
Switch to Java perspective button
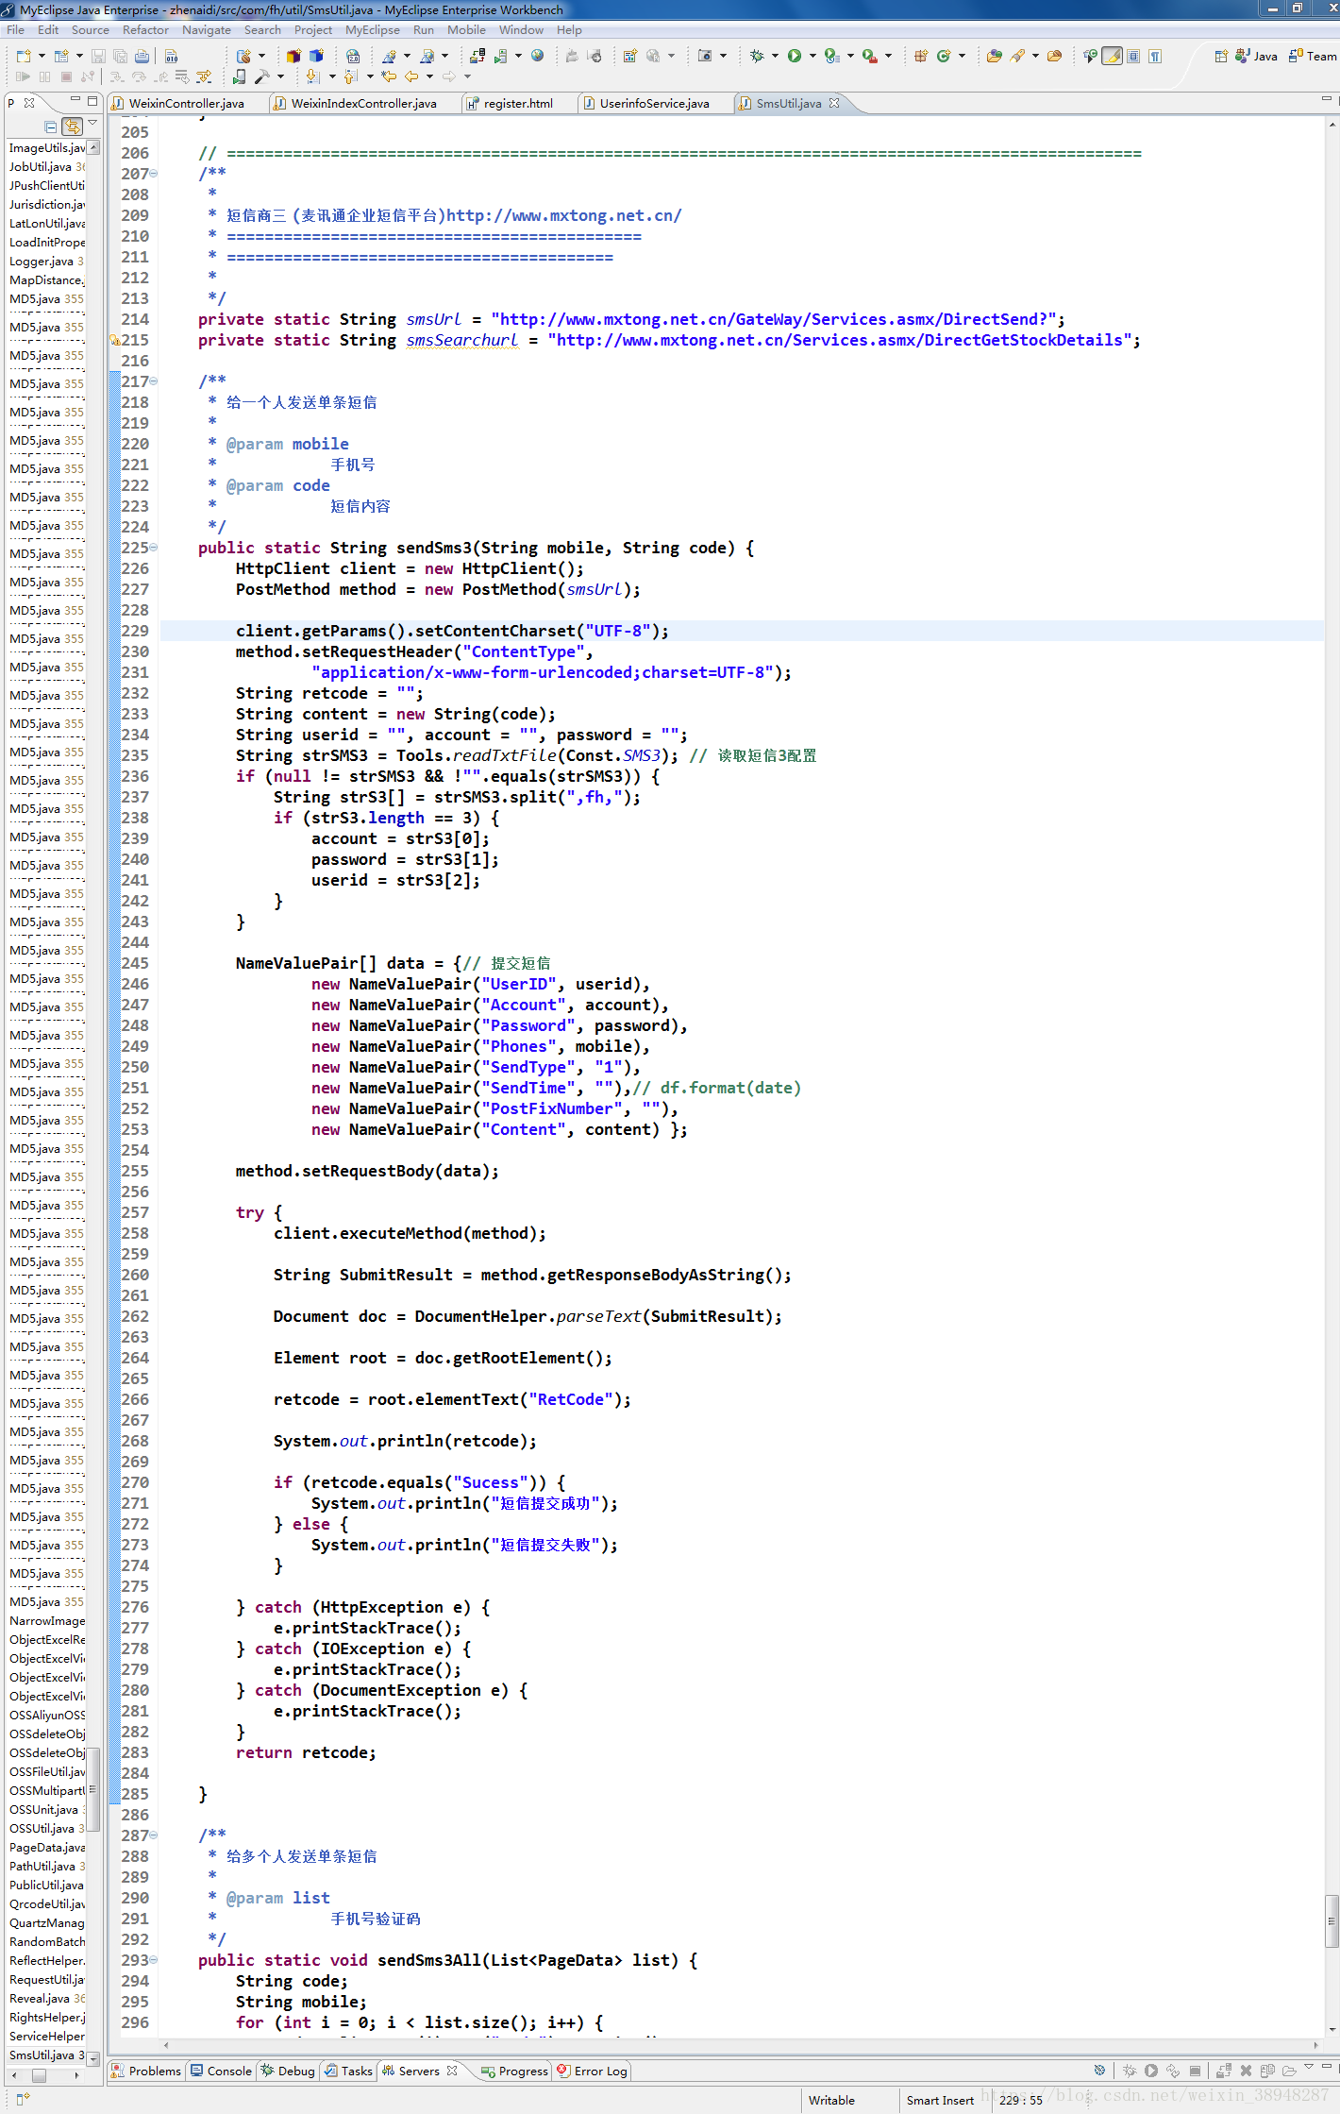click(x=1256, y=56)
